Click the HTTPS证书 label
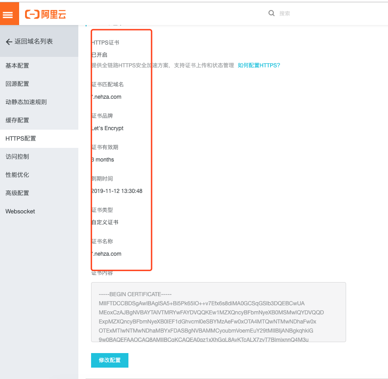388x379 pixels. coord(105,42)
